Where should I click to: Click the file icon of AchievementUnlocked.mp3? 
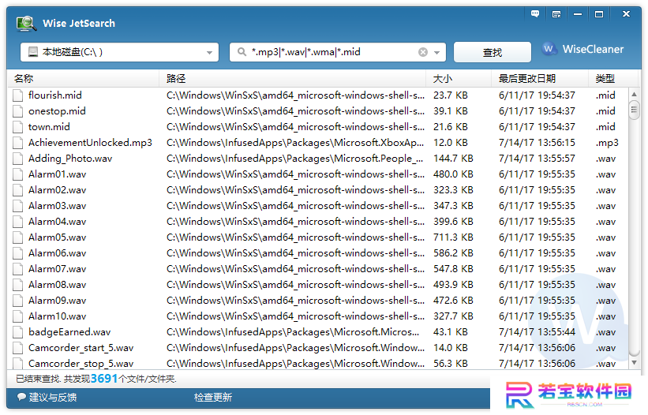pos(17,143)
